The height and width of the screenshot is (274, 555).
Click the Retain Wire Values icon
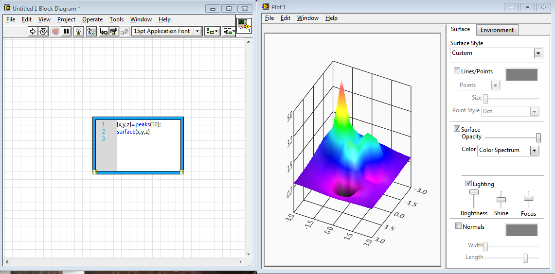(91, 31)
